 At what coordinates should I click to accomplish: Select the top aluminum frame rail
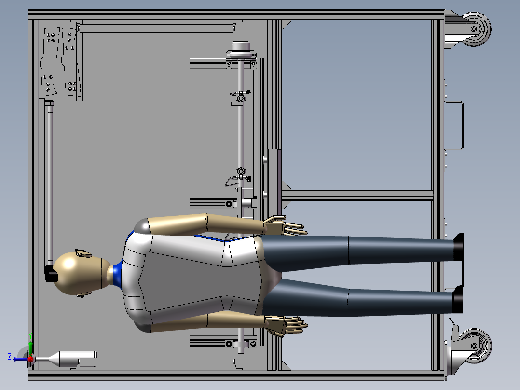click(236, 14)
